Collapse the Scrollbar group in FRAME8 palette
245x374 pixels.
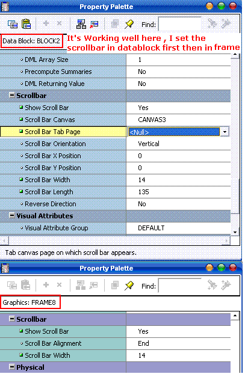11,319
